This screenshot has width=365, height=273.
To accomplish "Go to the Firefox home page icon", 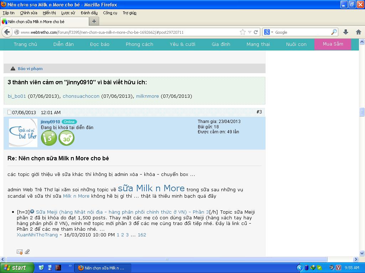I will point(359,32).
